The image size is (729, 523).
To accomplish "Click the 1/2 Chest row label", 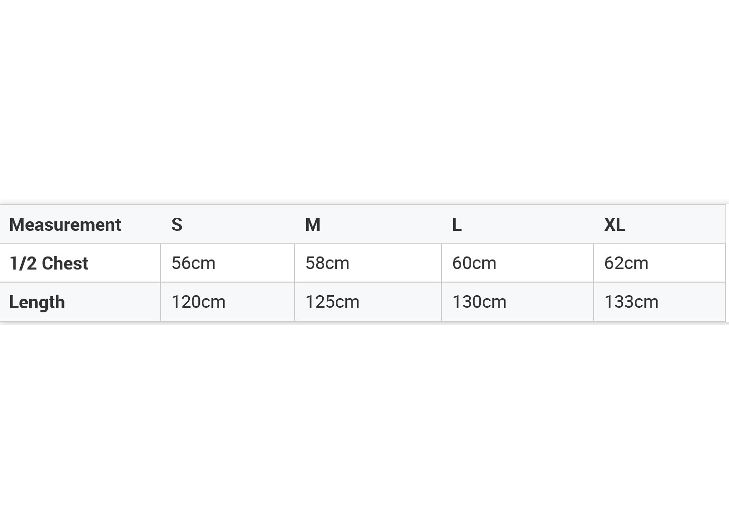I will point(49,264).
